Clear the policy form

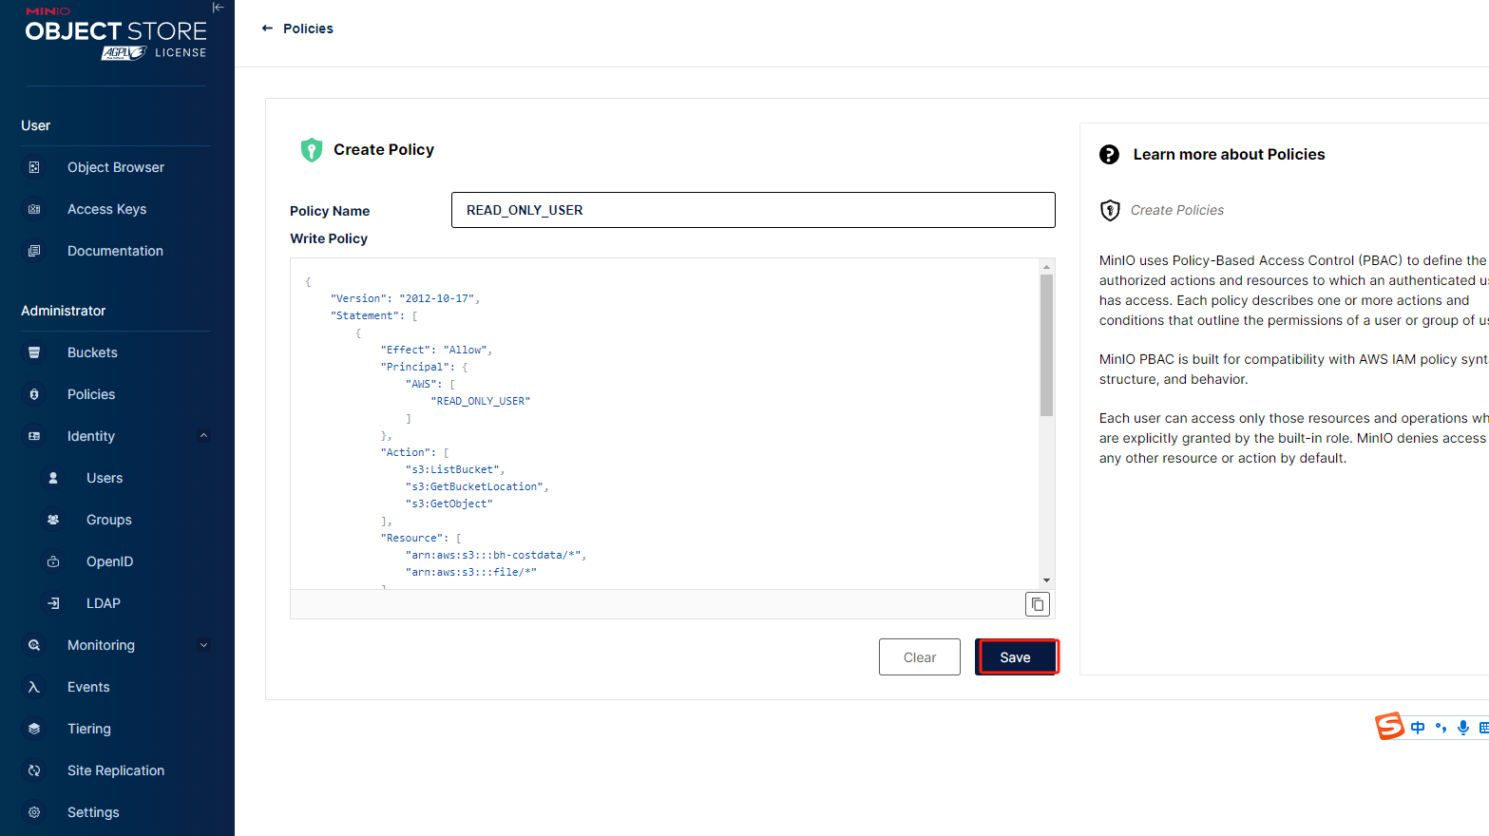[x=920, y=657]
